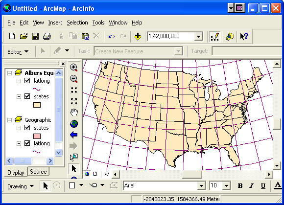Click the Add Data button
Viewport: 284px width, 205px height.
tap(138, 36)
